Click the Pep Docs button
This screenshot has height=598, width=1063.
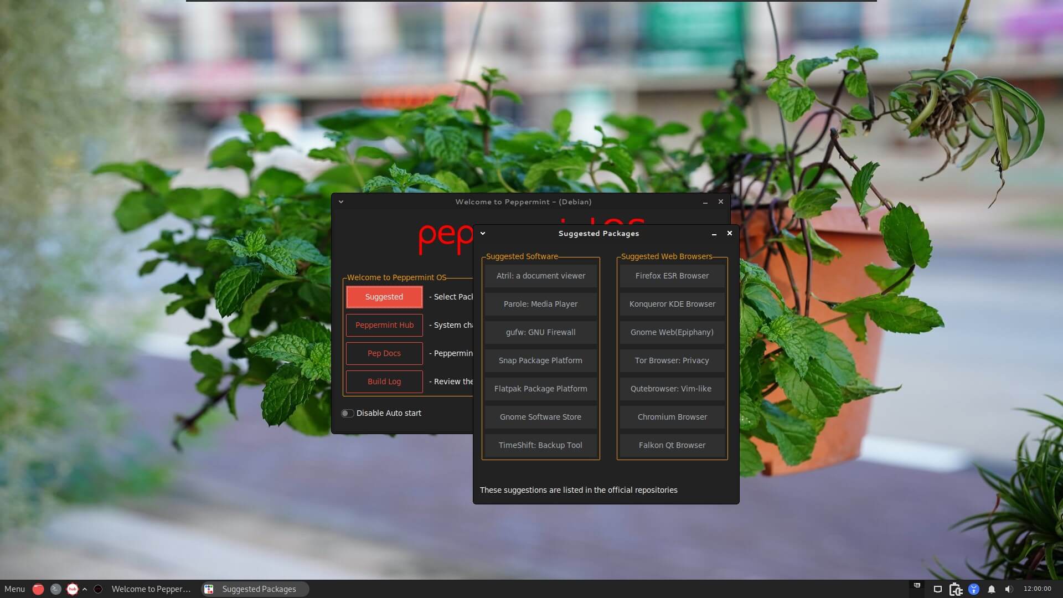coord(384,353)
